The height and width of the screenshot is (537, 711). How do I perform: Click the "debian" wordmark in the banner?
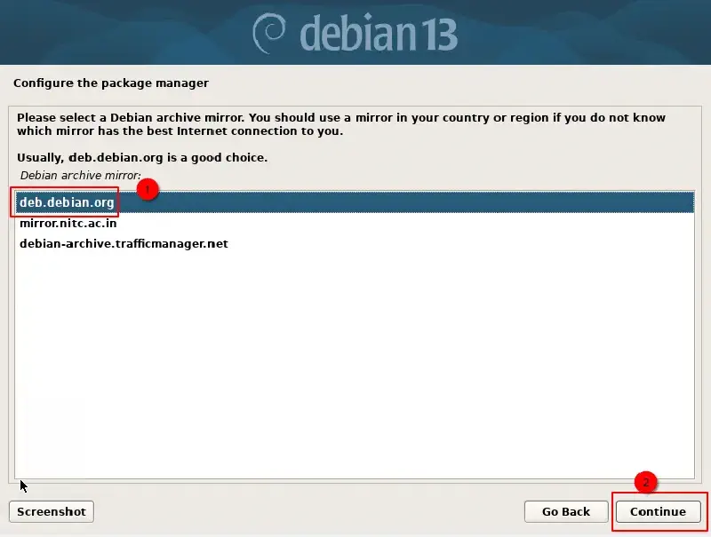pos(358,33)
